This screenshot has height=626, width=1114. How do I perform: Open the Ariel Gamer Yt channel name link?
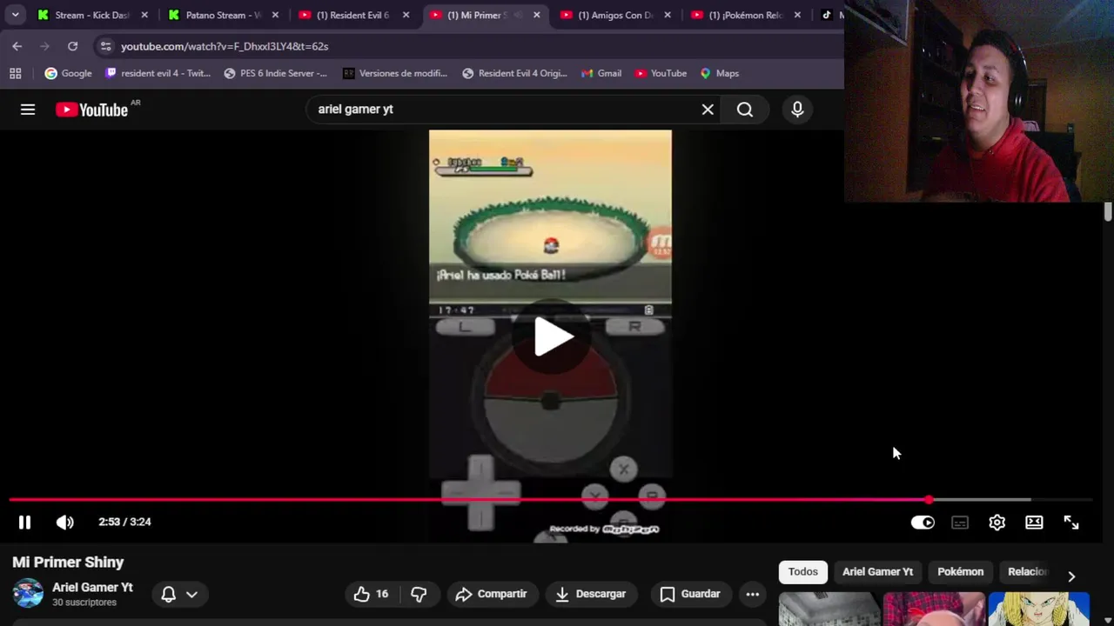92,587
